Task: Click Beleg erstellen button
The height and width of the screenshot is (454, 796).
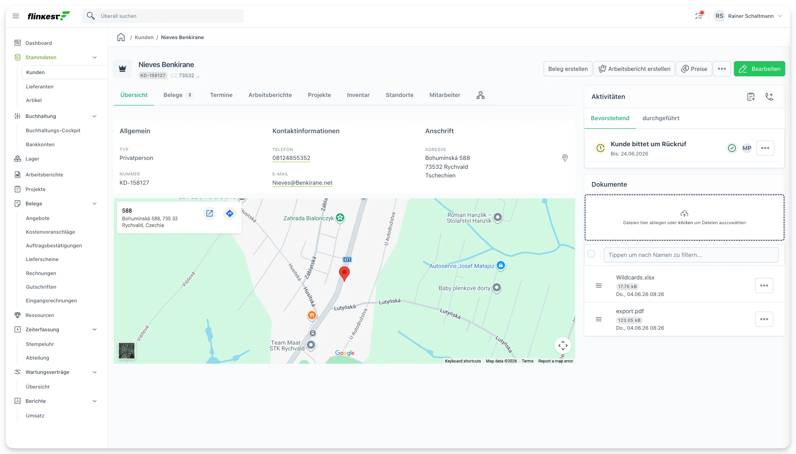Action: pos(568,69)
